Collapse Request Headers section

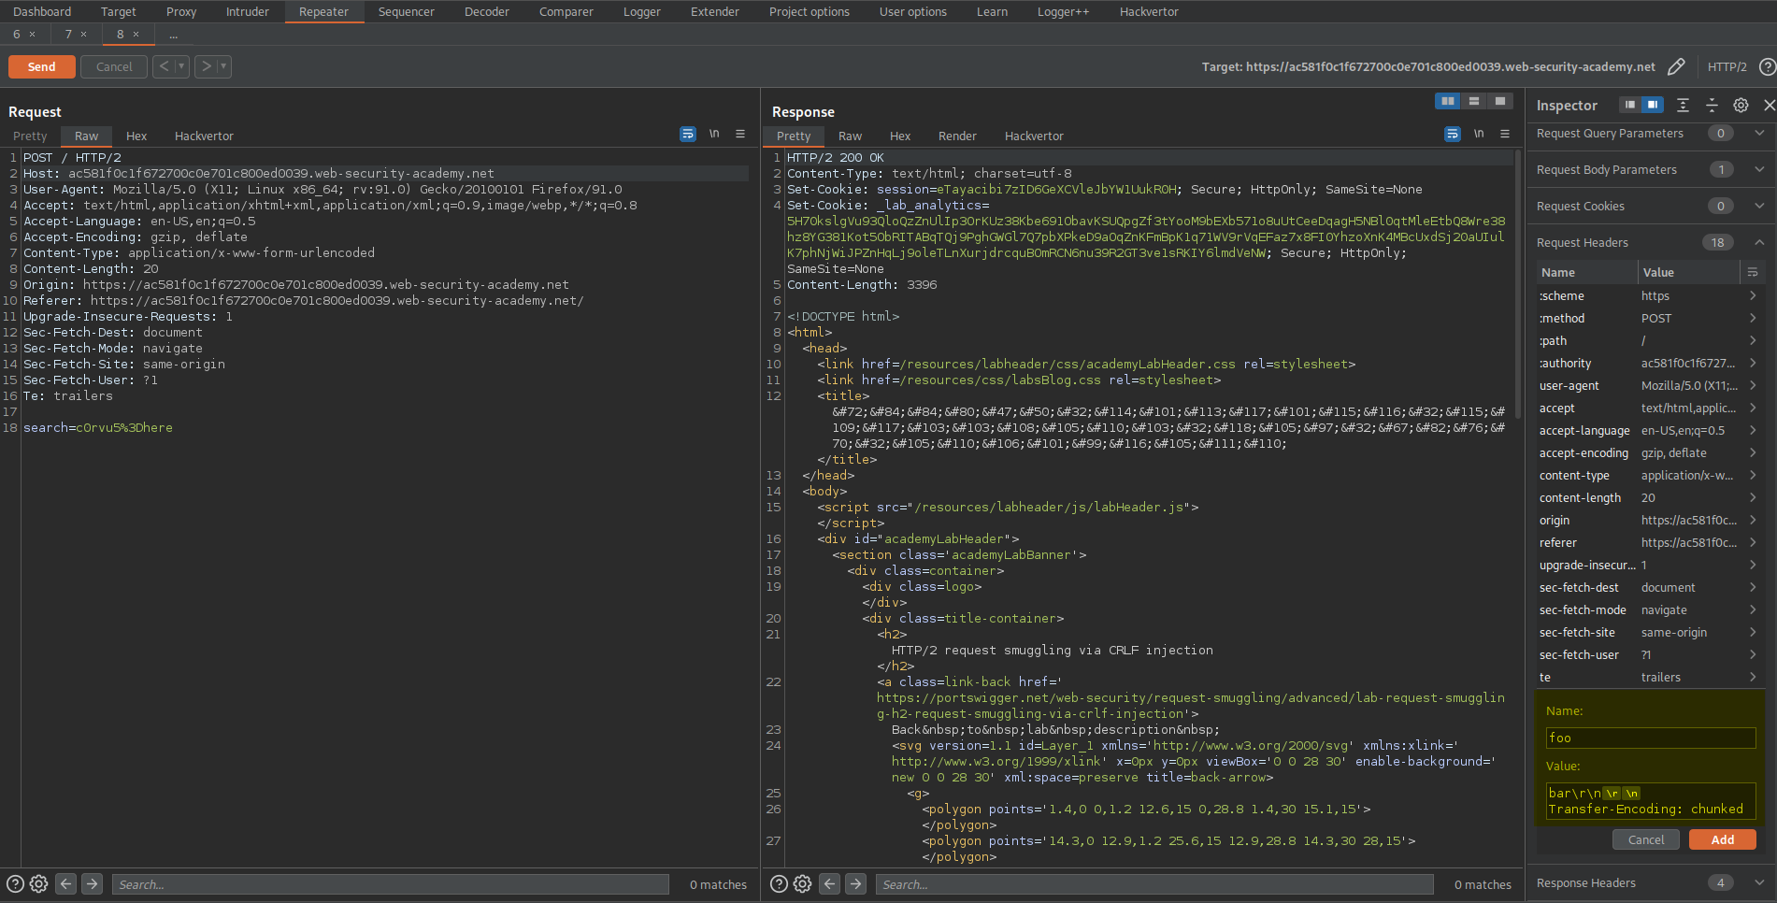(x=1759, y=242)
